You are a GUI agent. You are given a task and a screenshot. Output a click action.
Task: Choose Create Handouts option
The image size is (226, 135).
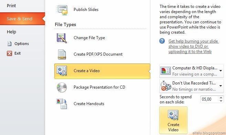tap(89, 104)
